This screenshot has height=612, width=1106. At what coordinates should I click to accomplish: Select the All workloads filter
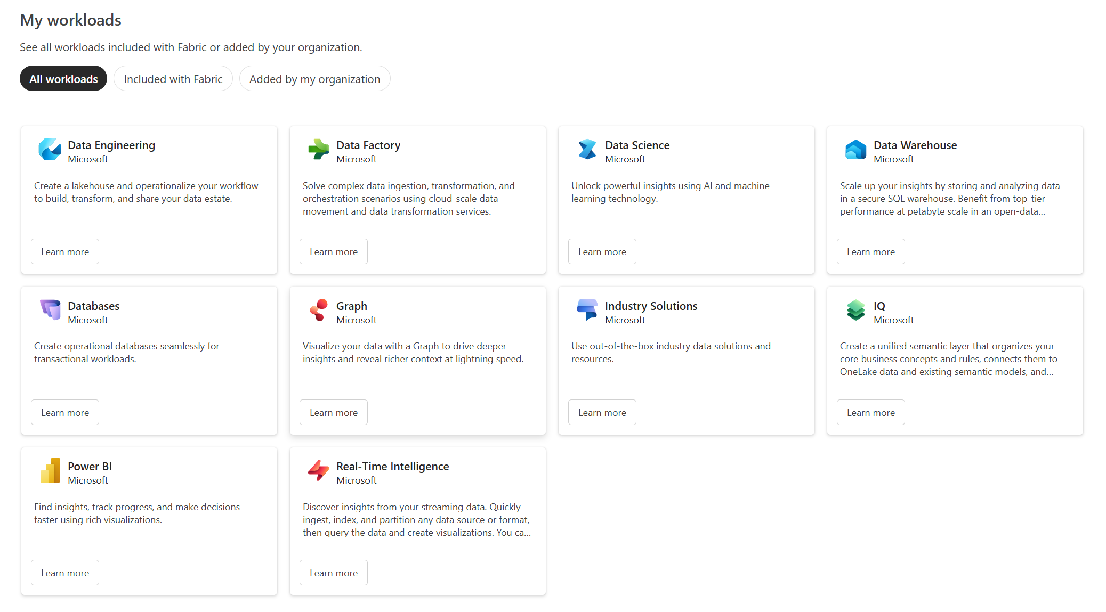click(63, 79)
